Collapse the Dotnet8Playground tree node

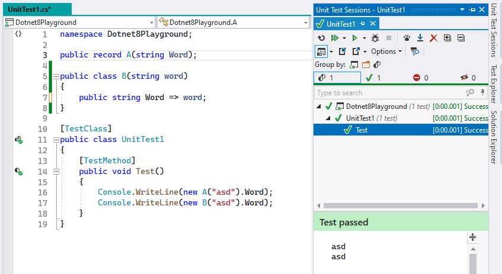pos(319,106)
